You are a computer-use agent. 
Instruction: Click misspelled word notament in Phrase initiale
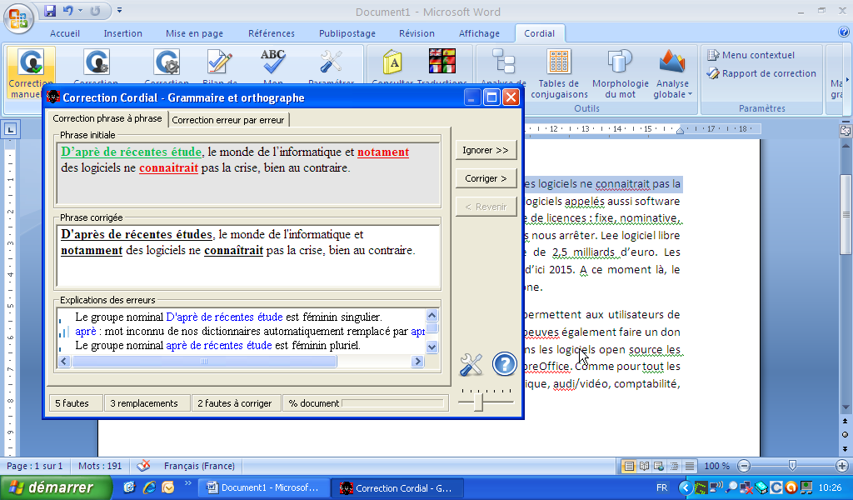click(383, 152)
